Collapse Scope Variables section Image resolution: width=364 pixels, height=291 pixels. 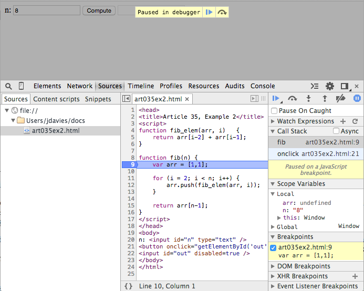pos(273,184)
